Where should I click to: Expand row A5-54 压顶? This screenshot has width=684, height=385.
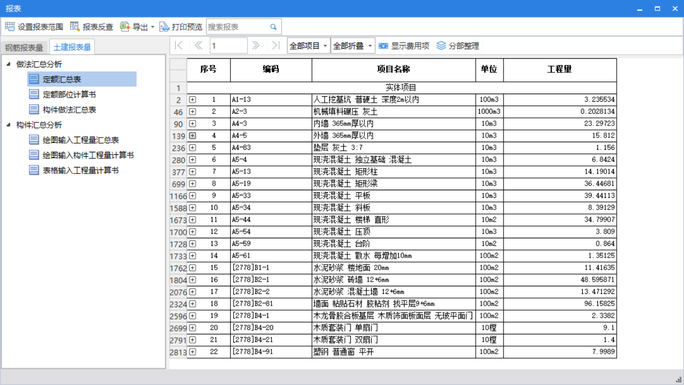coord(193,232)
